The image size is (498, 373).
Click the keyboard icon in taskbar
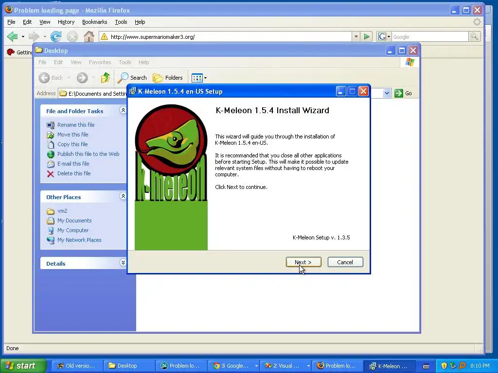(426, 366)
